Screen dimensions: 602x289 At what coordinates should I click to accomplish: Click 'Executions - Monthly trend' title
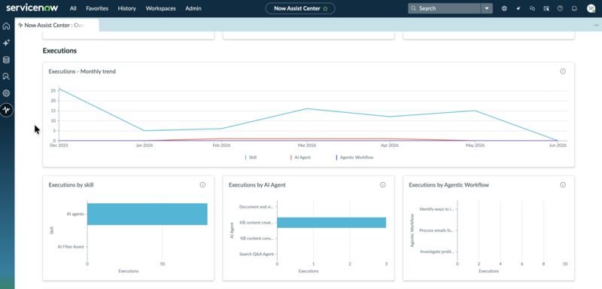(x=82, y=71)
